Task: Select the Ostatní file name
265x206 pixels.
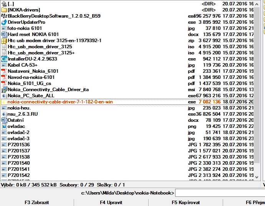Action: (16, 120)
